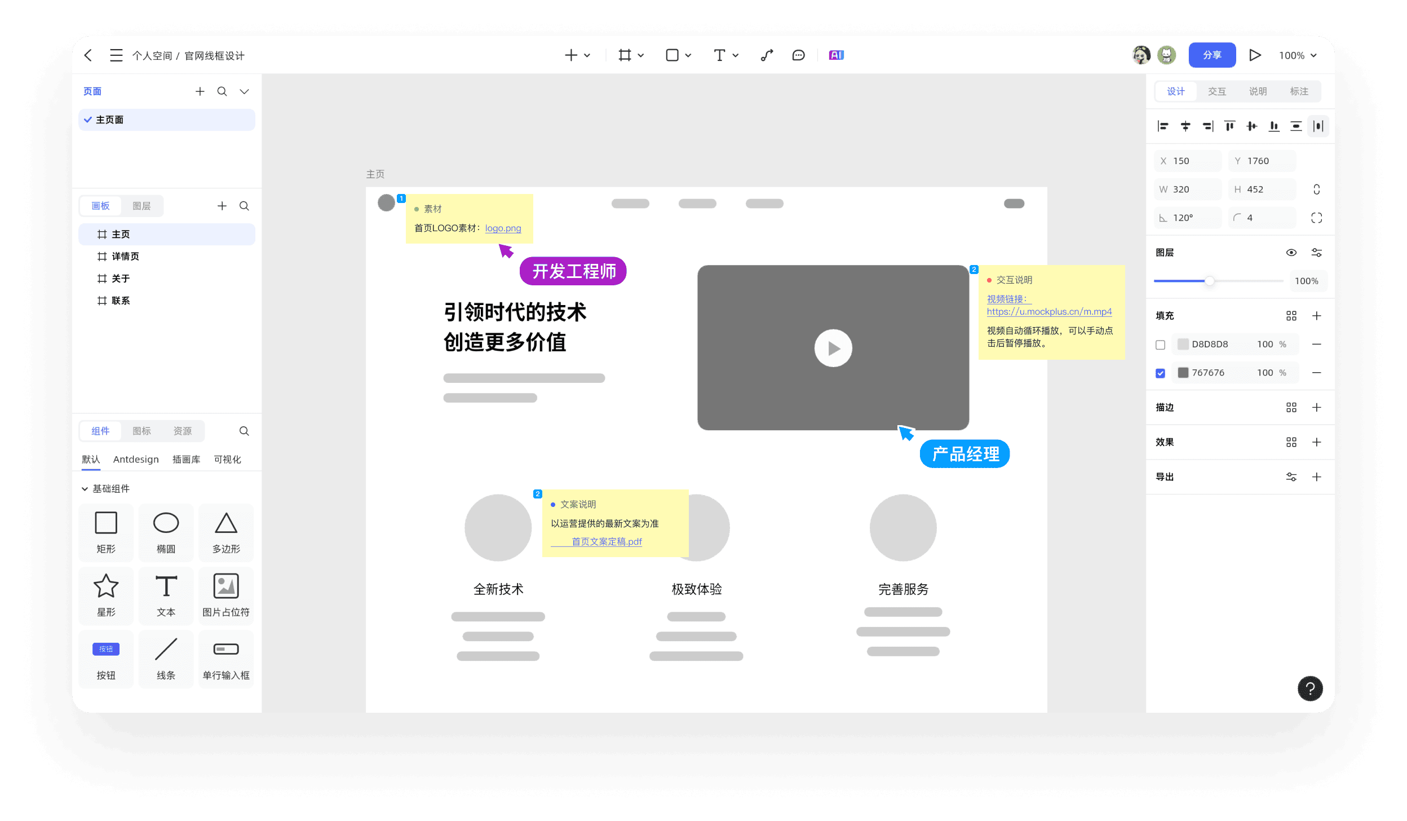Open the logo.png link in the note
Image resolution: width=1407 pixels, height=821 pixels.
503,228
